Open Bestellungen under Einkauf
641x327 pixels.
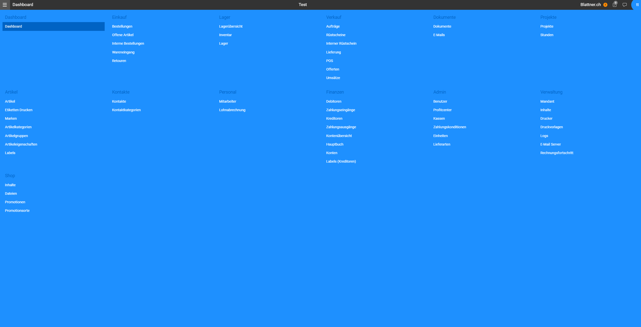click(122, 26)
